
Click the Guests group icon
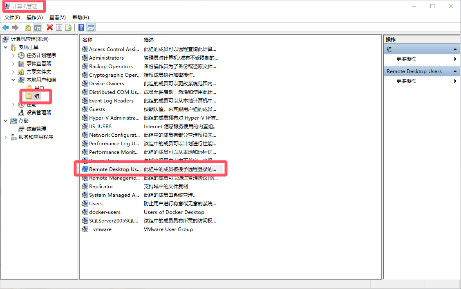(85, 109)
